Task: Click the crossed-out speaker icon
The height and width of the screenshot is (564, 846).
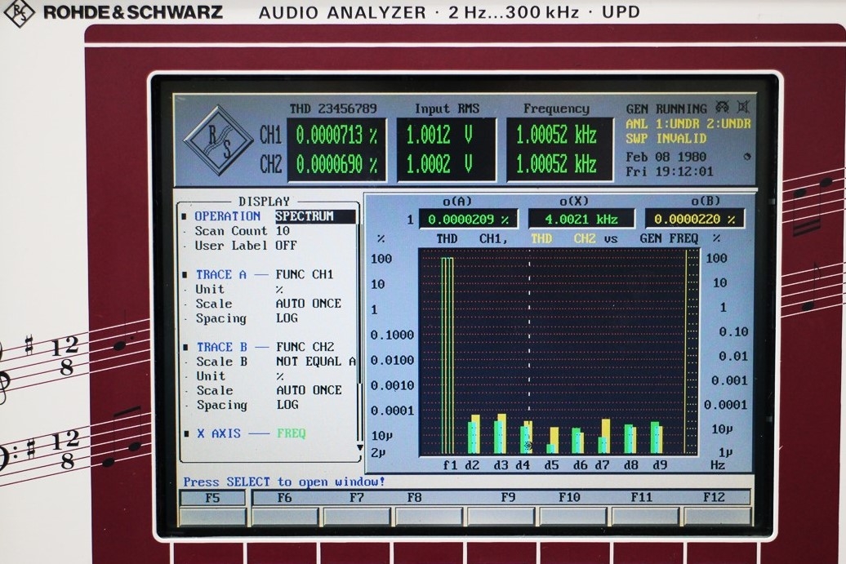Action: [x=743, y=107]
